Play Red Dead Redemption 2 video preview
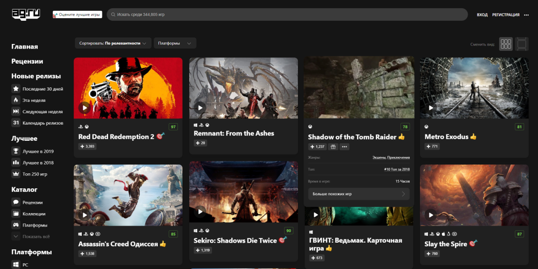 84,109
